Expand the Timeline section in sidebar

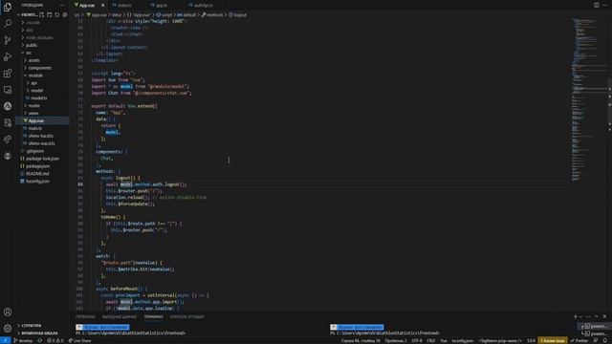[43, 333]
